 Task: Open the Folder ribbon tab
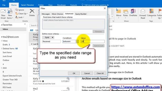pos(41,5)
